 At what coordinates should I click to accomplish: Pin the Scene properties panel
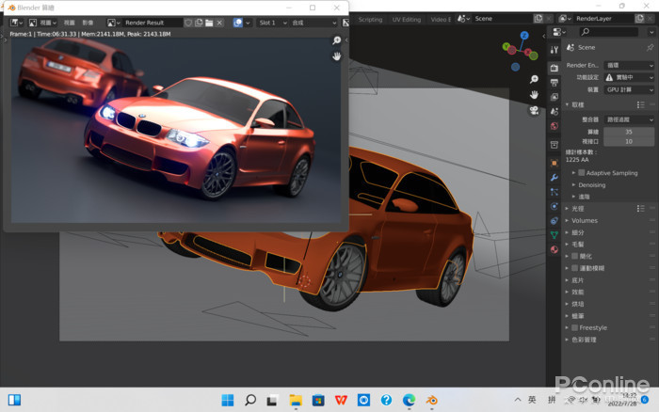pos(650,47)
